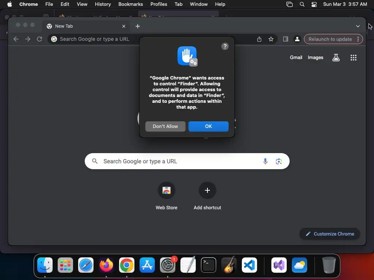Open the Images link
The width and height of the screenshot is (374, 280).
(315, 57)
